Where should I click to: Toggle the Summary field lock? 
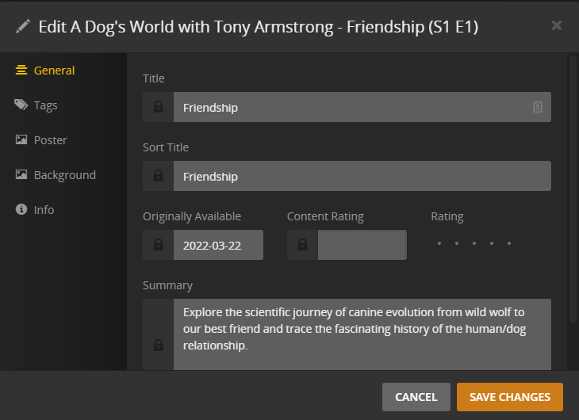[x=158, y=345]
